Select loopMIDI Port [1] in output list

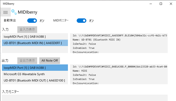35,68
